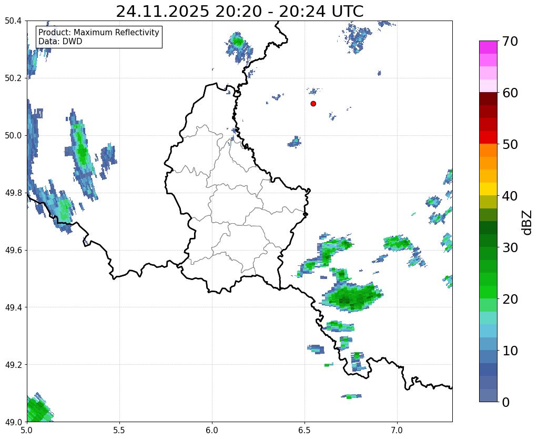Click the longitude axis label 5.0
538x439 pixels.
tap(27, 430)
